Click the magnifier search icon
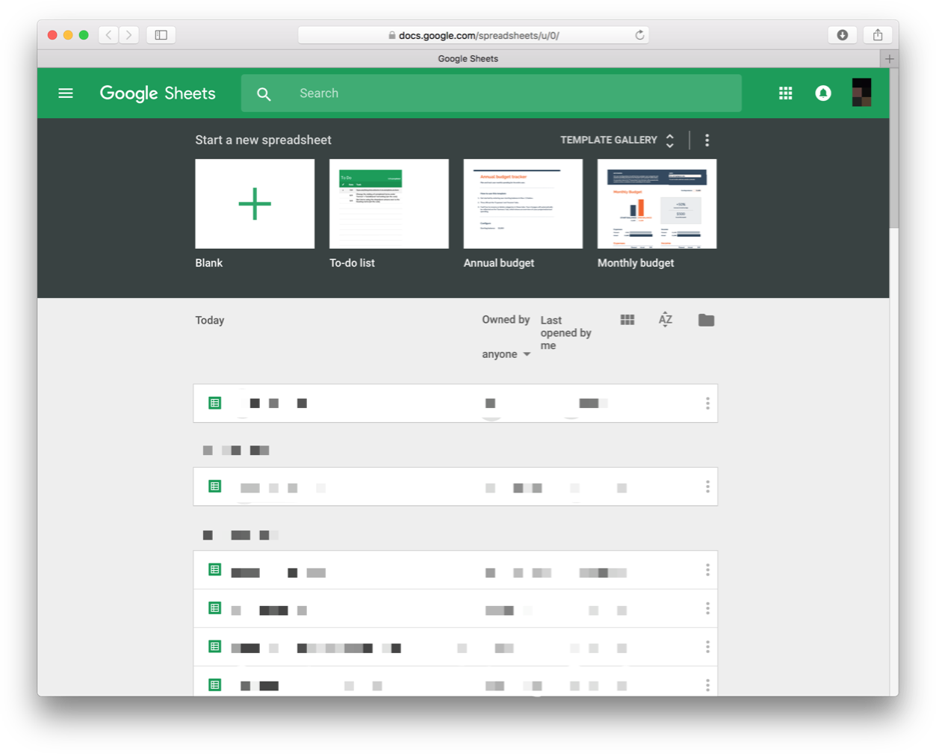Viewport: 936px width, 754px height. pyautogui.click(x=264, y=94)
